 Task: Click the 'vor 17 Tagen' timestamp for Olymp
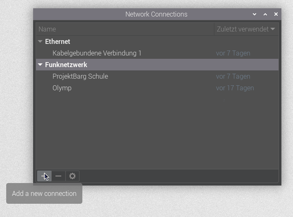235,88
